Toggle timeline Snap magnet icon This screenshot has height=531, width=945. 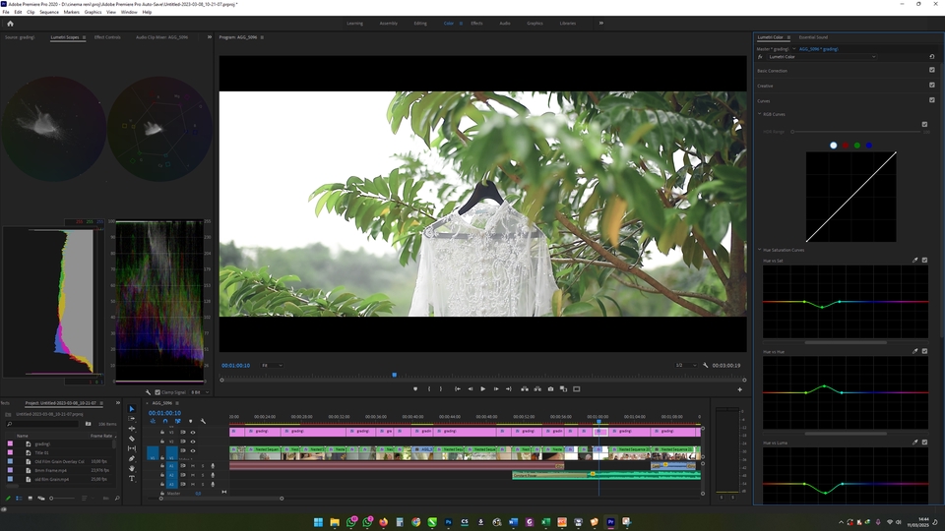165,421
